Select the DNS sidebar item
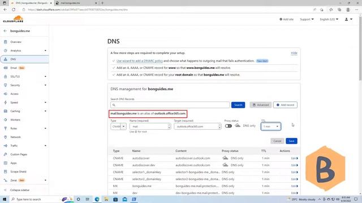This screenshot has width=362, height=203. (x=25, y=59)
